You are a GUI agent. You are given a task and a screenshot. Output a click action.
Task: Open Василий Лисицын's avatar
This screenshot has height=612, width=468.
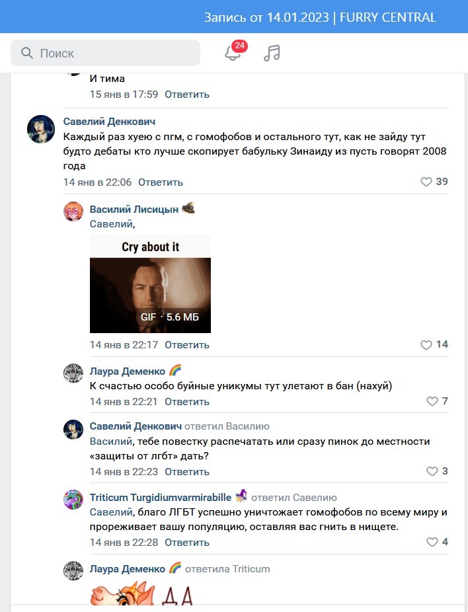pyautogui.click(x=73, y=211)
